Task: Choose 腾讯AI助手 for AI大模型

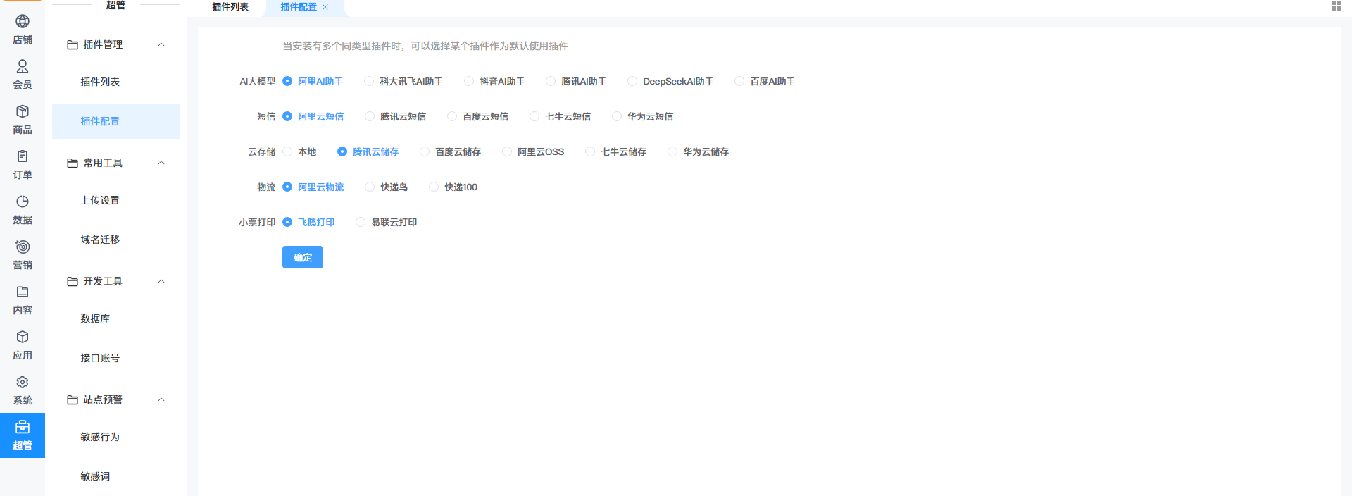Action: click(576, 82)
